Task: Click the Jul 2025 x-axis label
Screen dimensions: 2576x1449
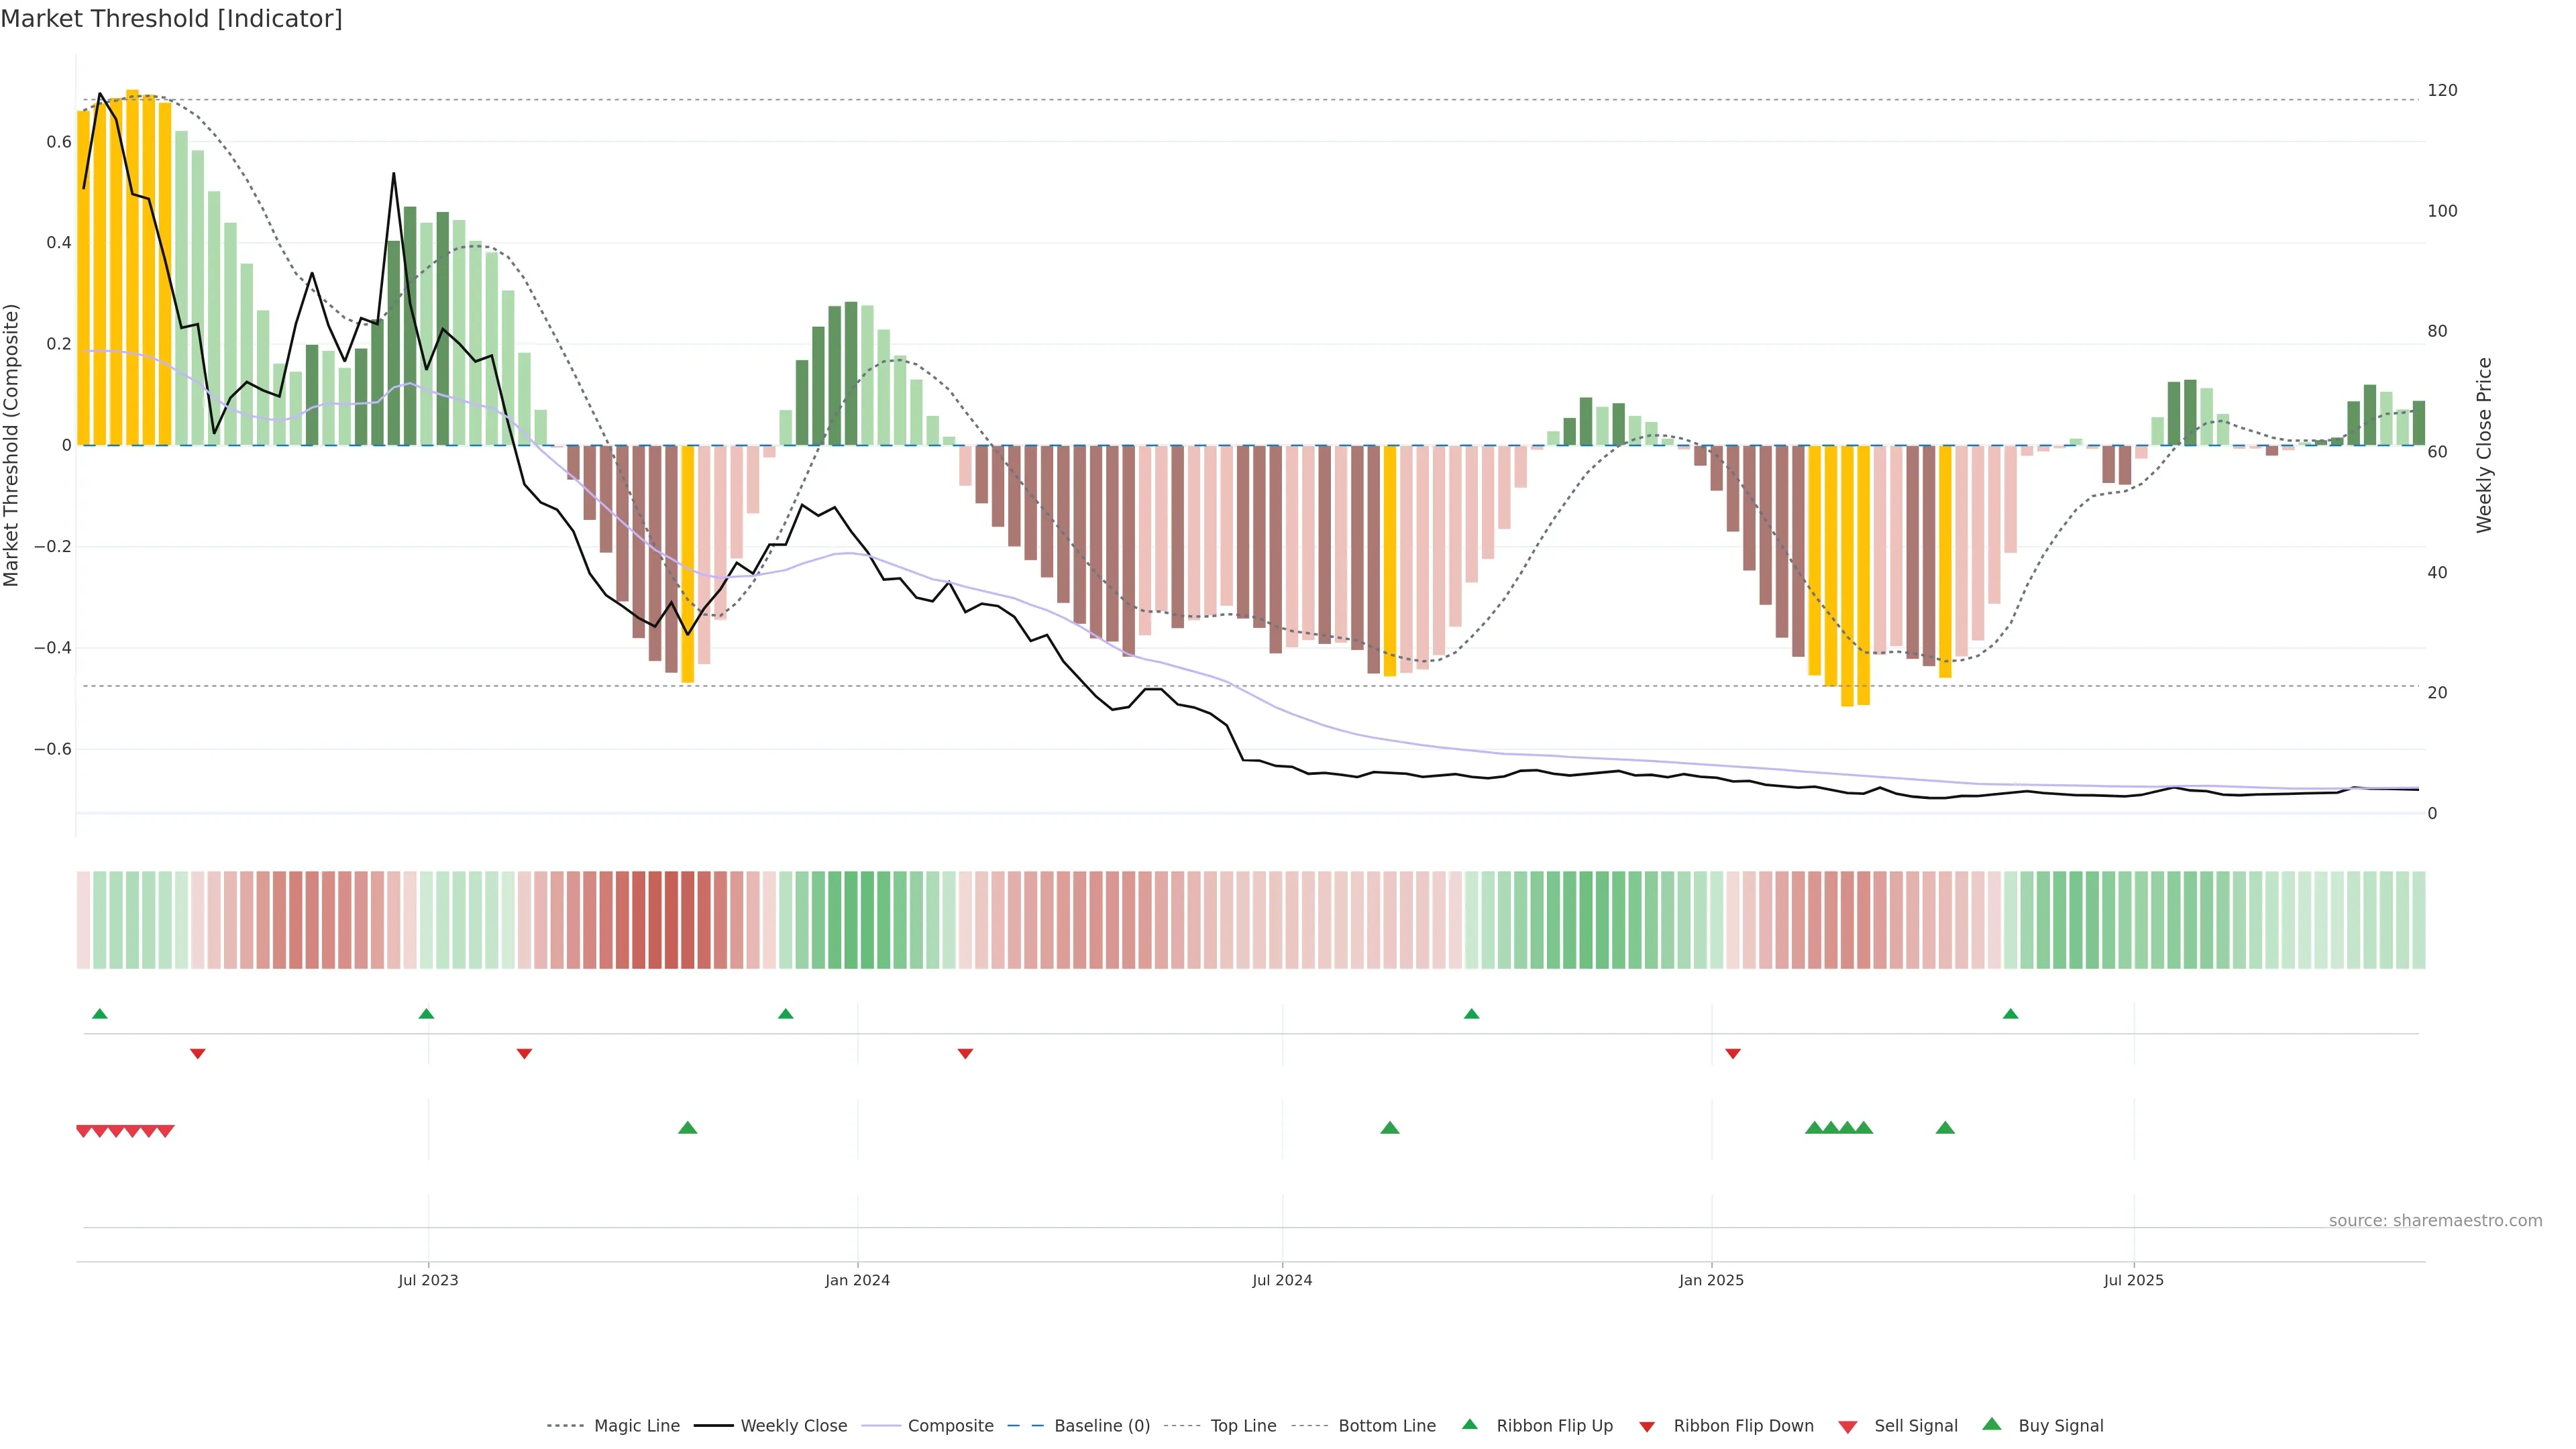Action: click(2133, 1280)
